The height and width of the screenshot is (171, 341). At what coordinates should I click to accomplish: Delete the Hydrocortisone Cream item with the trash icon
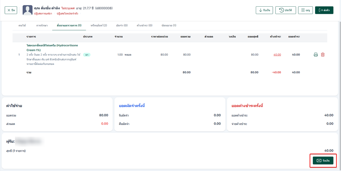323,55
